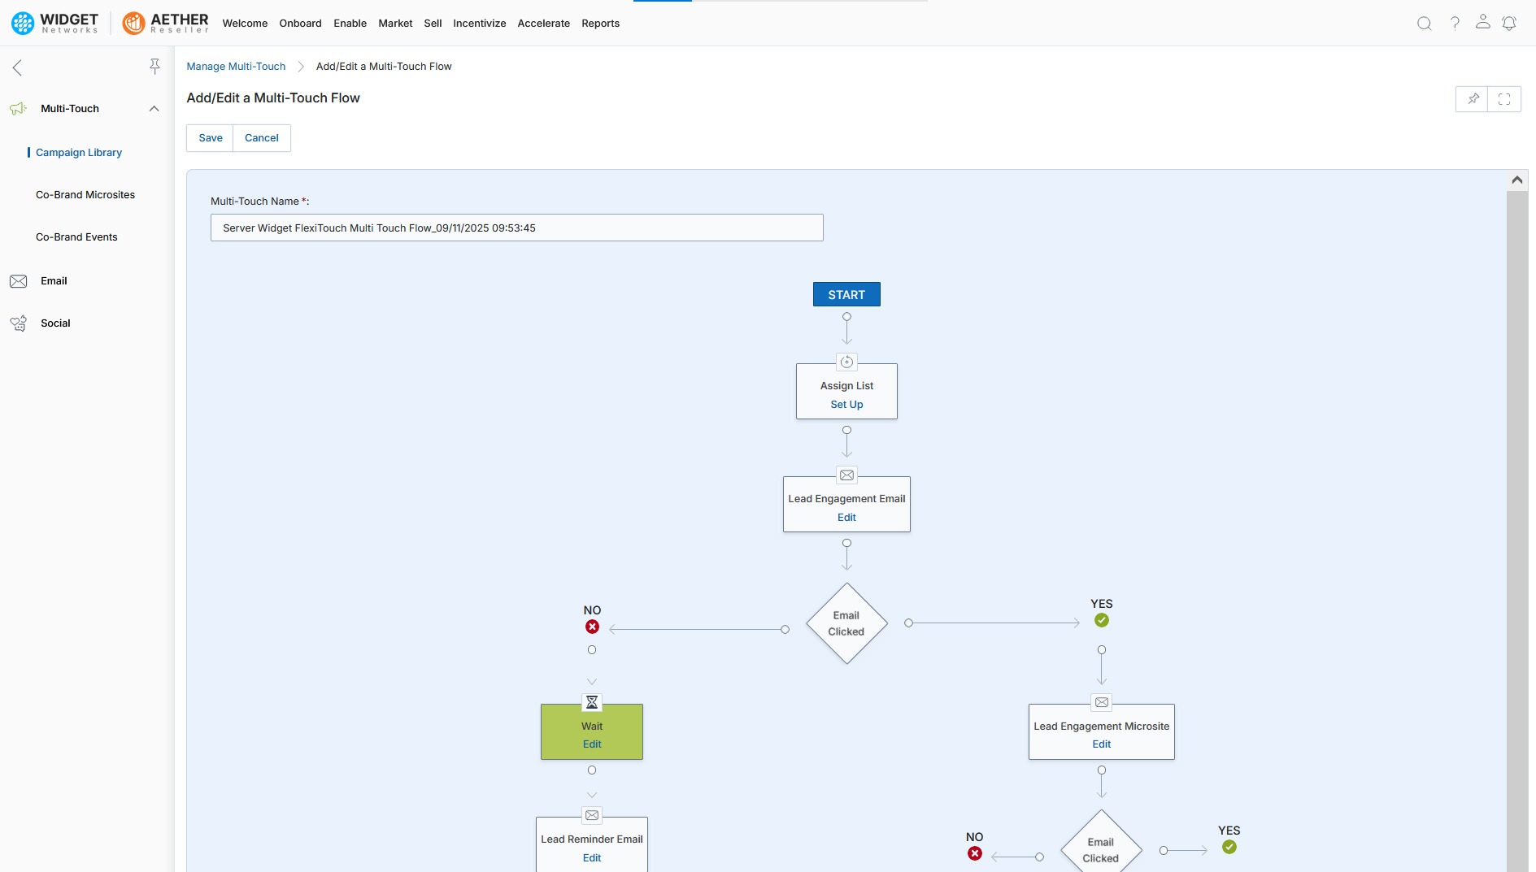Select Email in sidebar
The image size is (1536, 872).
(54, 281)
